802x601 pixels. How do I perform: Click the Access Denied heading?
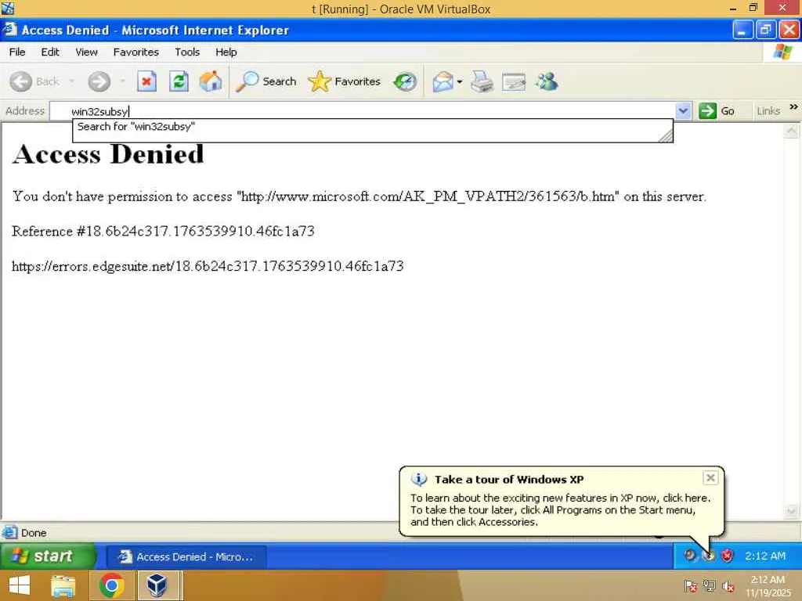click(x=108, y=154)
